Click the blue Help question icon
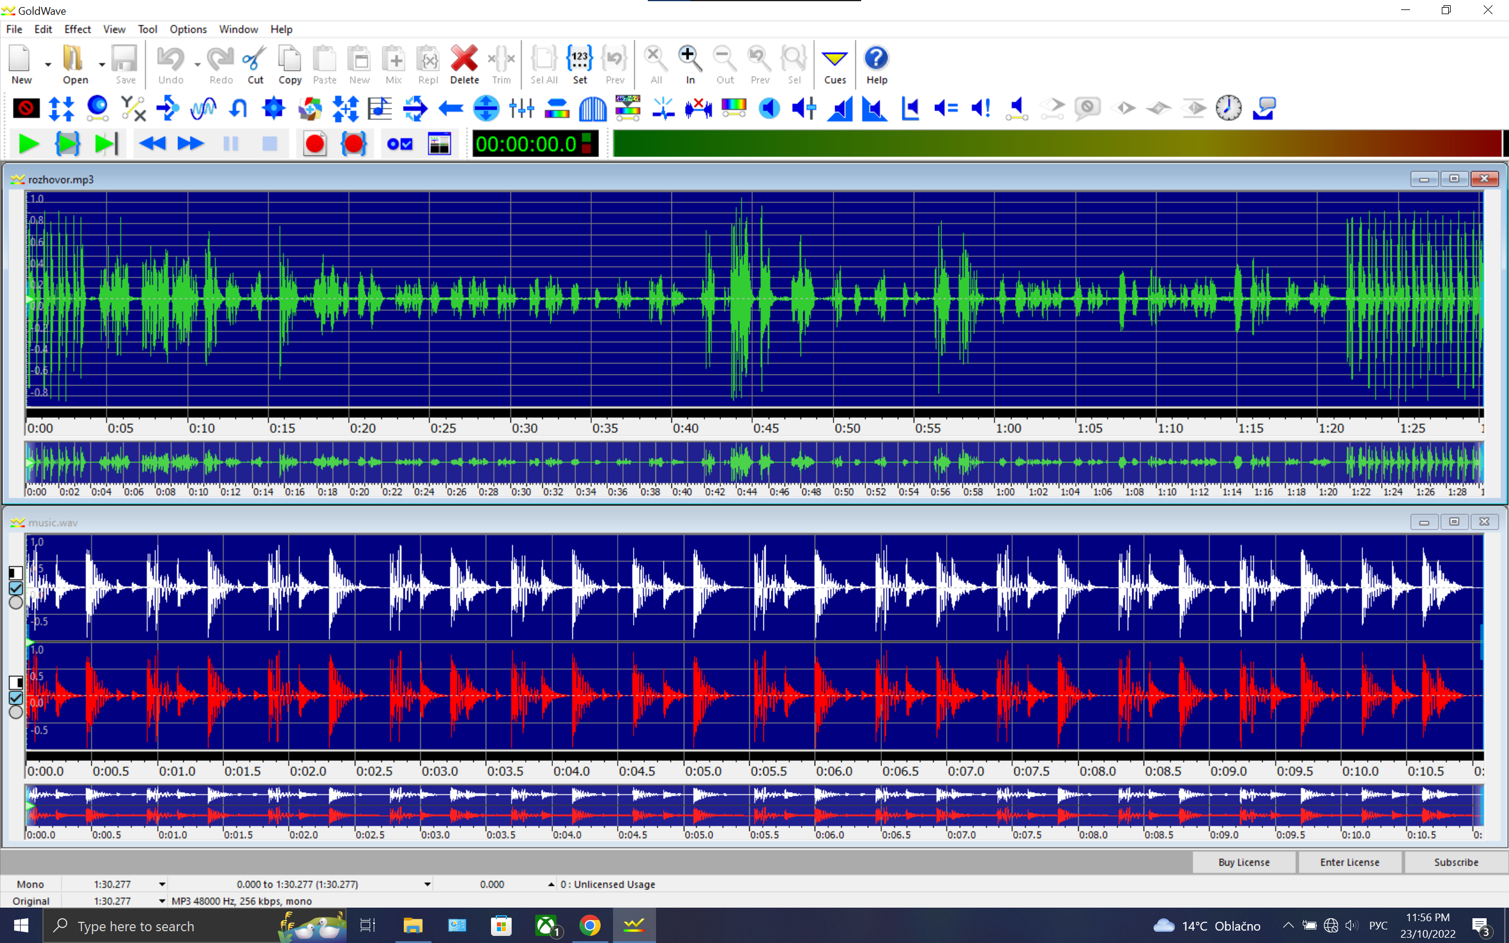Image resolution: width=1509 pixels, height=943 pixels. click(876, 64)
